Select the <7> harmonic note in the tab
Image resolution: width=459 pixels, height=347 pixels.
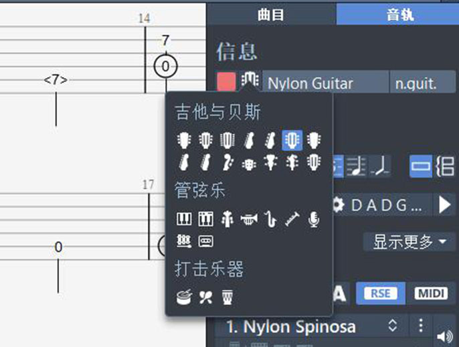[56, 80]
